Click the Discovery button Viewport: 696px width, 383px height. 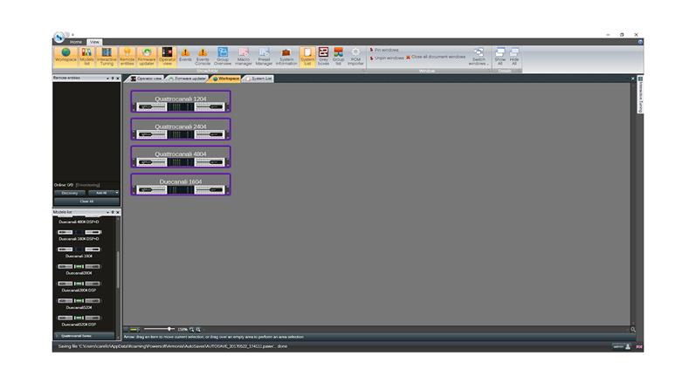tap(70, 193)
